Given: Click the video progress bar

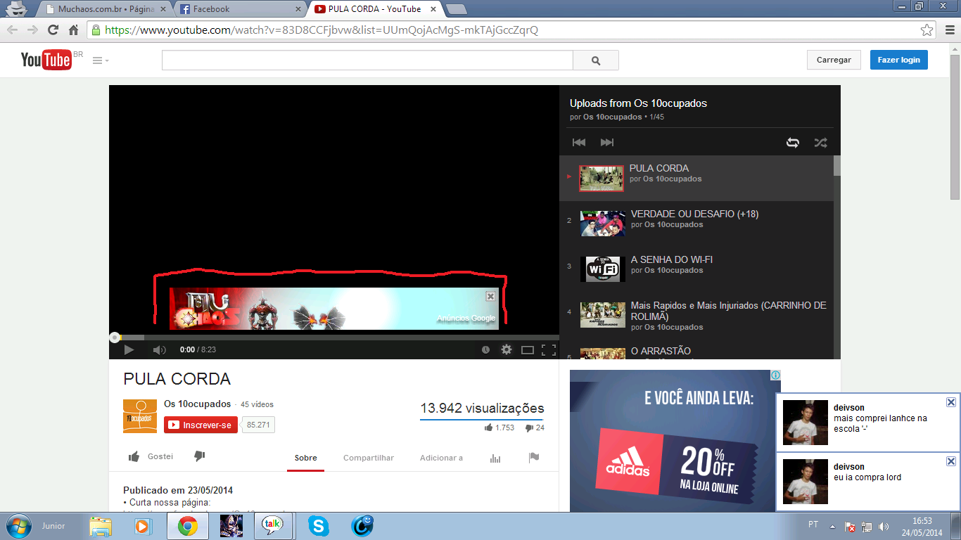Looking at the screenshot, I should [x=334, y=337].
